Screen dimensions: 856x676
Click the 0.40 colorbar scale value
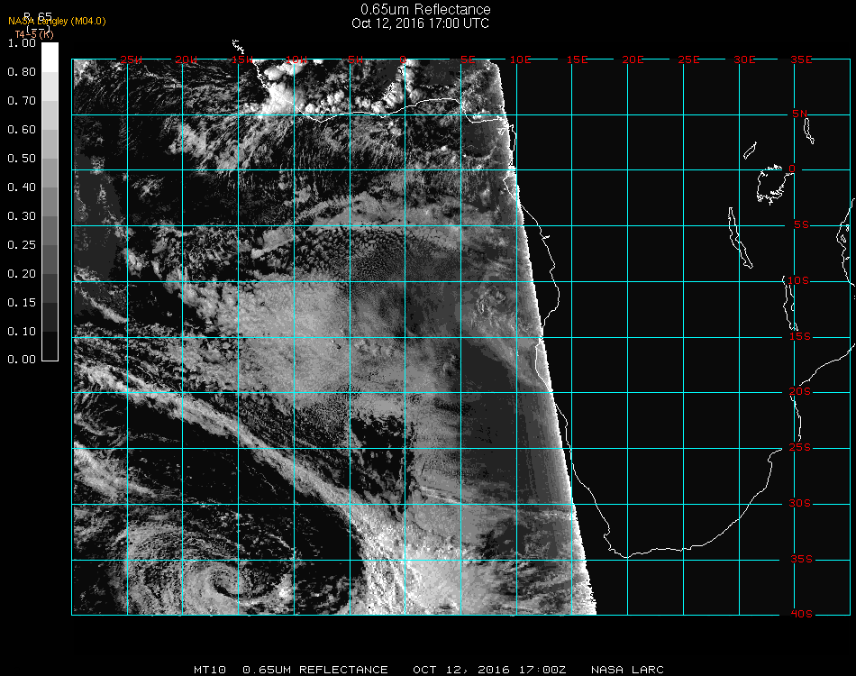click(22, 187)
